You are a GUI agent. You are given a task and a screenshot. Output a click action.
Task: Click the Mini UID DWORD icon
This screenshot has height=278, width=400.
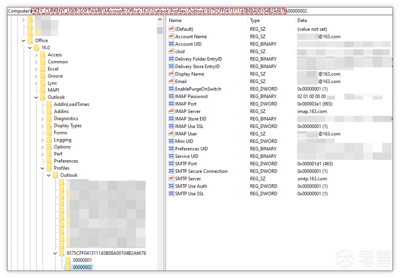(171, 141)
